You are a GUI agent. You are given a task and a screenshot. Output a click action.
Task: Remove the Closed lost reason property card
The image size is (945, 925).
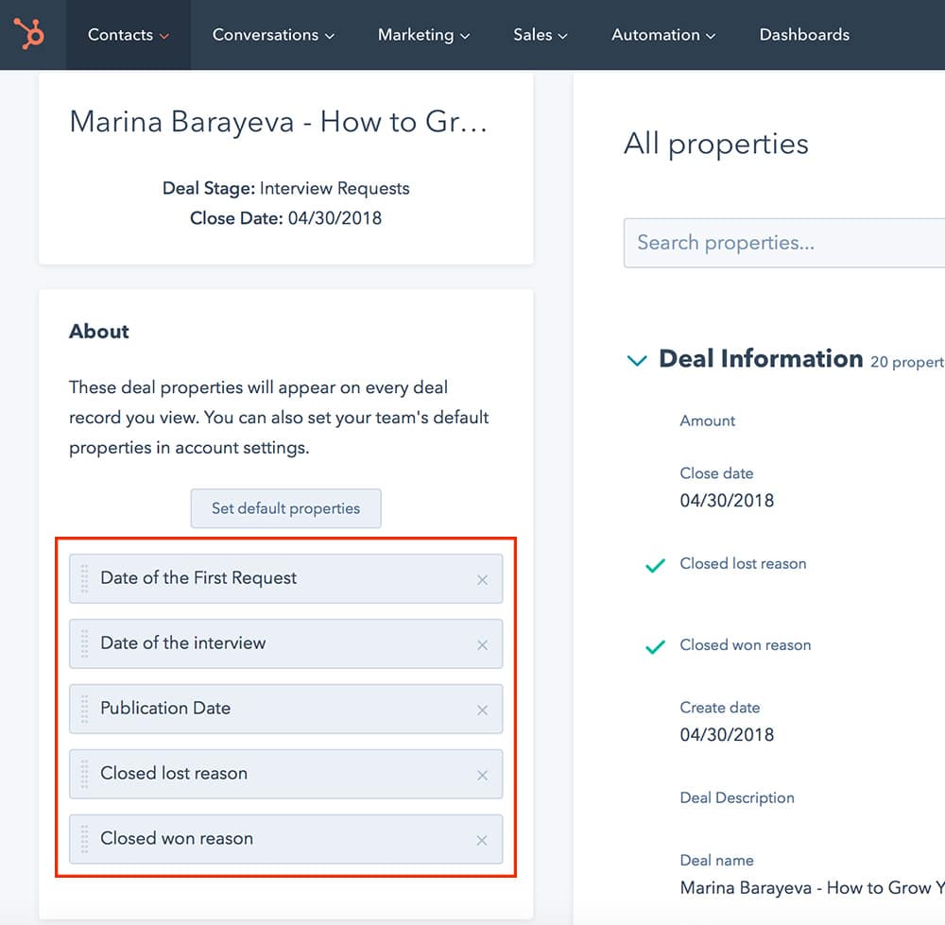click(x=483, y=774)
